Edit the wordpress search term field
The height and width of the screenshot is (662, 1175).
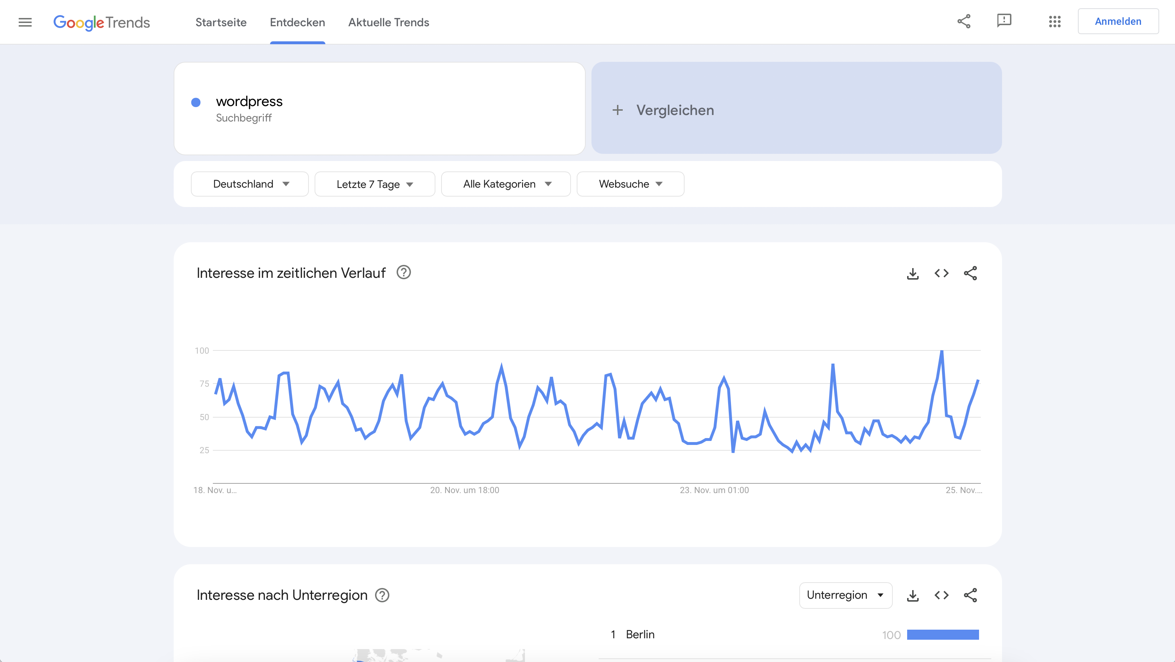click(x=249, y=102)
